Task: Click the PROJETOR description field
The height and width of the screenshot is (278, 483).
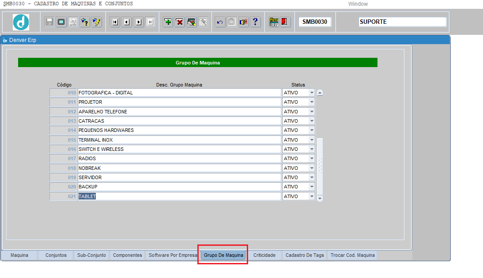Action: click(179, 102)
